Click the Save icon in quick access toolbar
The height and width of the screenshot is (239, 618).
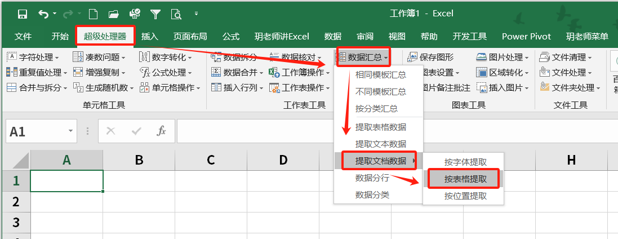pyautogui.click(x=23, y=15)
